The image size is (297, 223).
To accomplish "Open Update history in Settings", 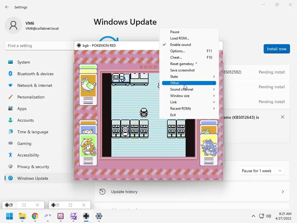I will point(192,192).
